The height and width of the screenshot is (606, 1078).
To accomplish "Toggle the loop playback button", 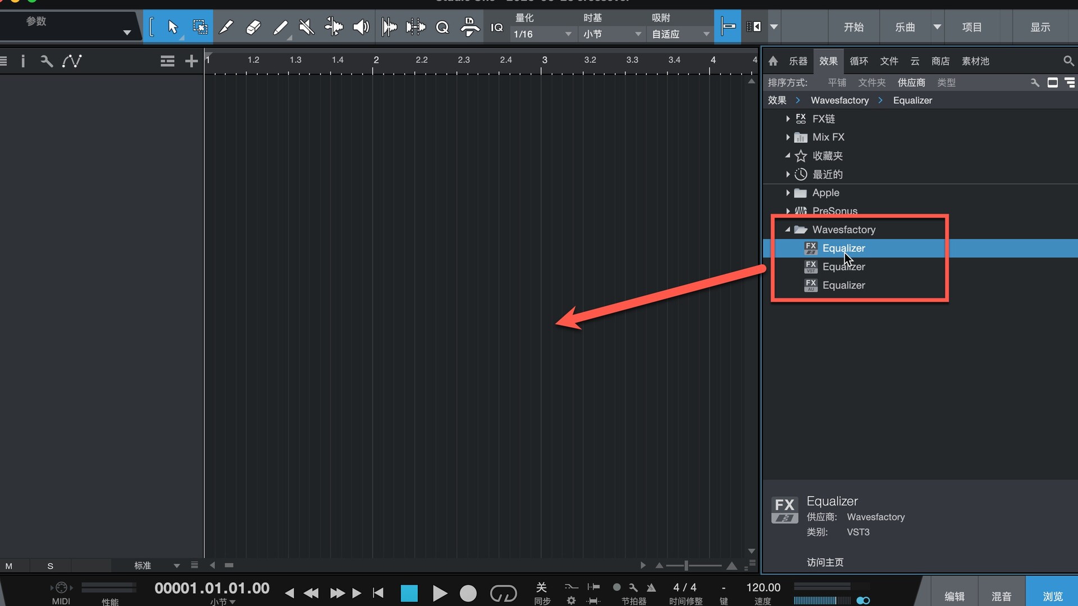I will 503,593.
